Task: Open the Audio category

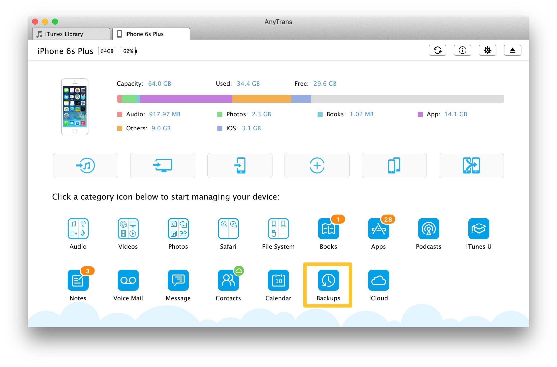Action: coord(78,229)
